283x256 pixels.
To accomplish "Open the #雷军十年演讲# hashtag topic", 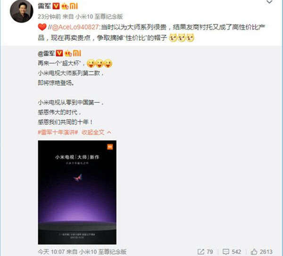I will pos(58,132).
